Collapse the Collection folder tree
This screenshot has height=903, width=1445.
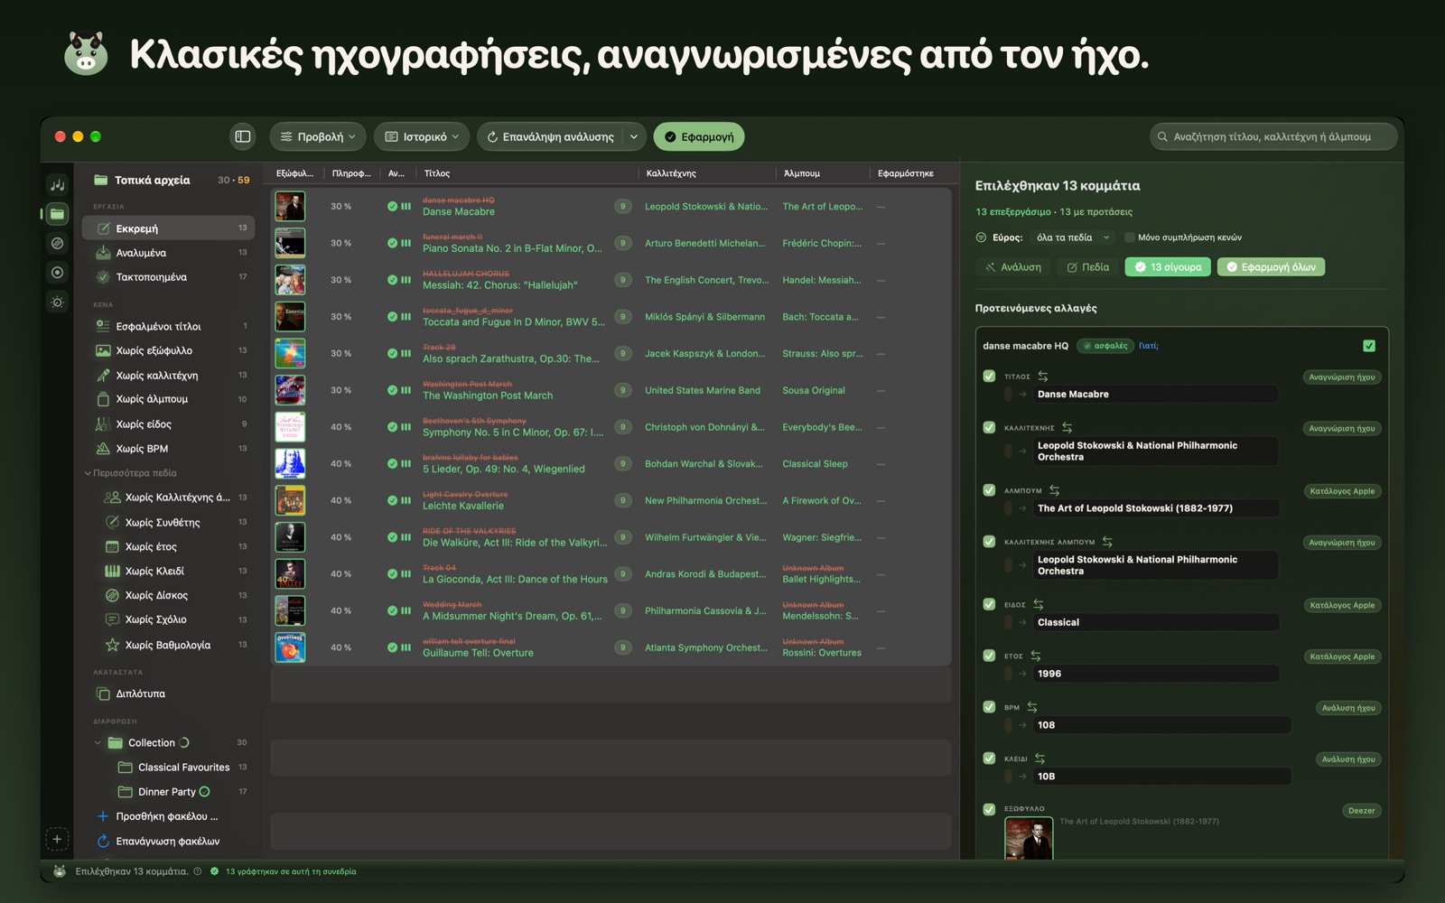98,743
